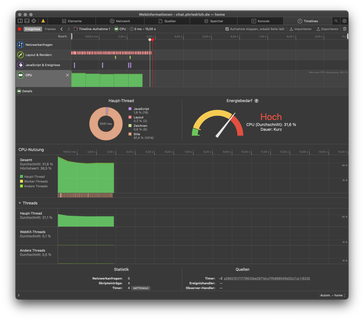Image resolution: width=364 pixels, height=320 pixels.
Task: Open the Netzwerk tab
Action: click(x=120, y=21)
